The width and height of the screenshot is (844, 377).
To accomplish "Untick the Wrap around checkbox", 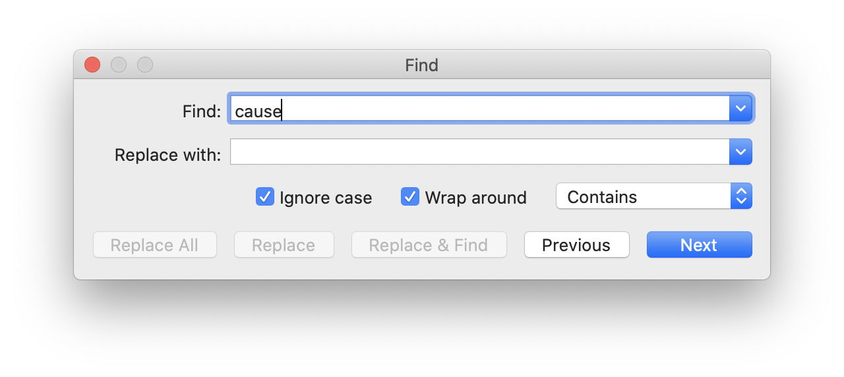I will click(410, 196).
